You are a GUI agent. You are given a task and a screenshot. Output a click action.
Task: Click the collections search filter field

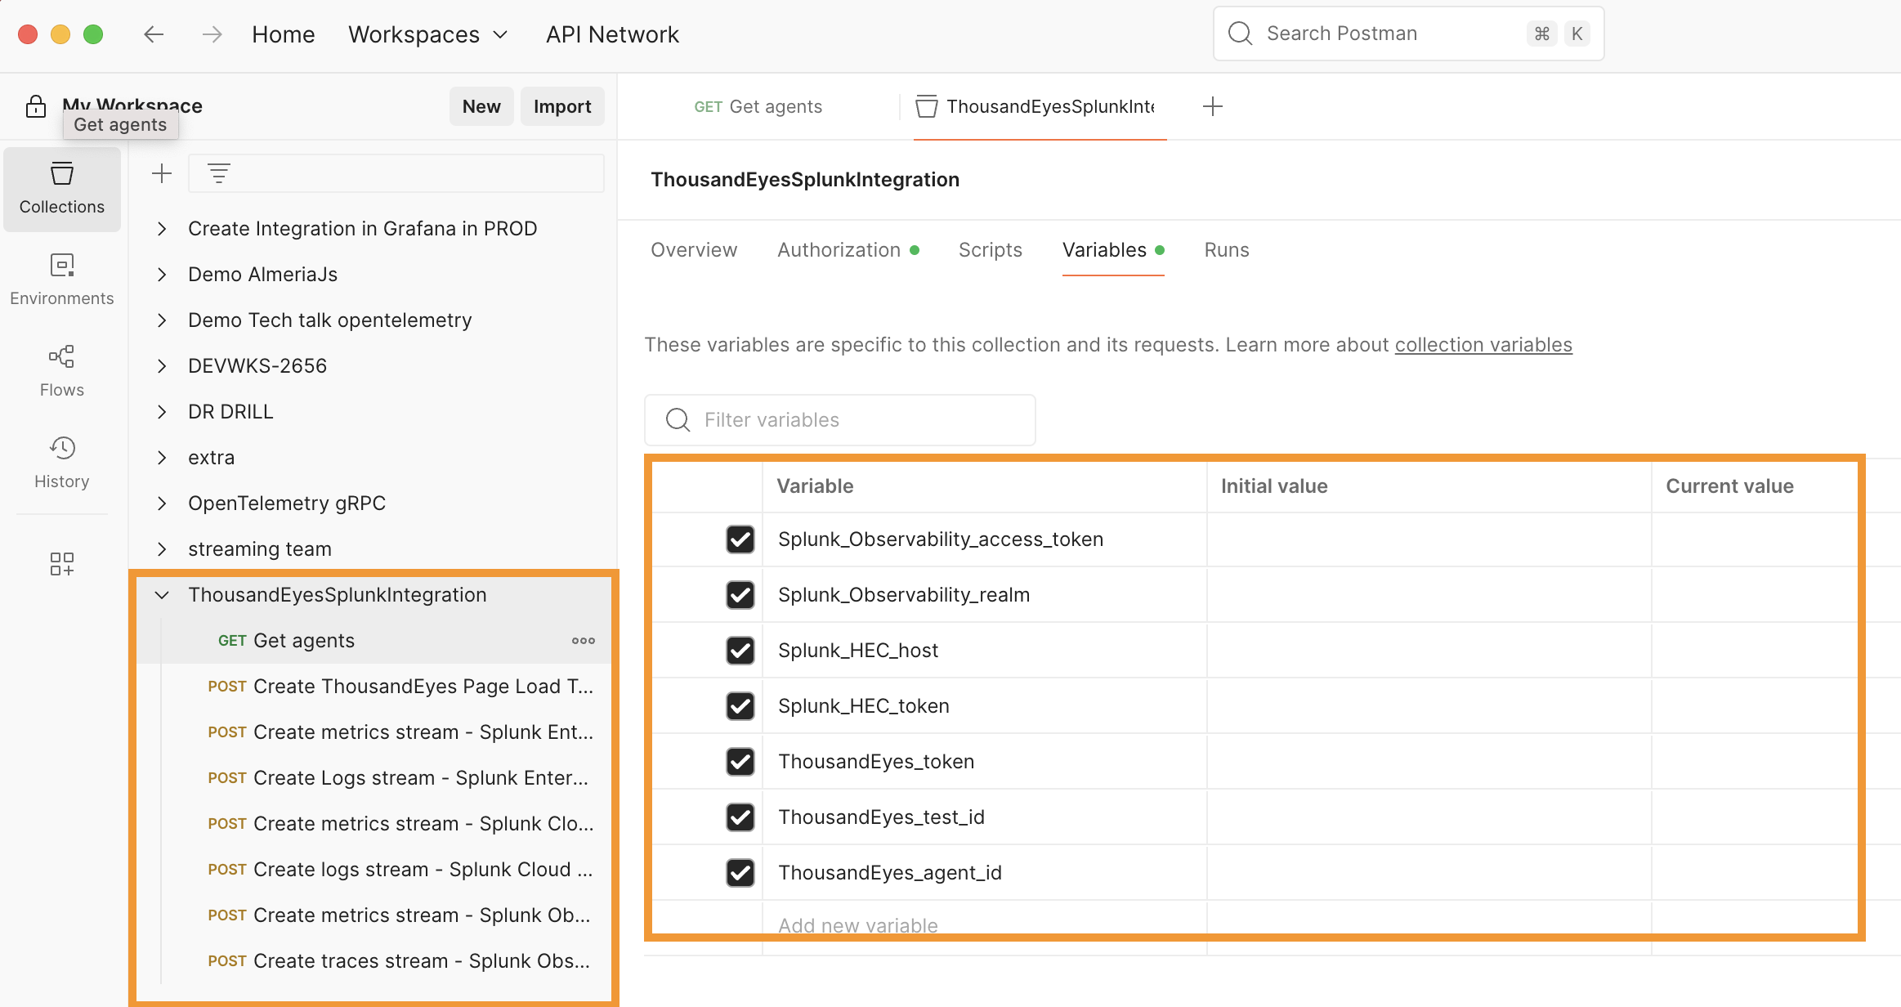click(x=396, y=173)
